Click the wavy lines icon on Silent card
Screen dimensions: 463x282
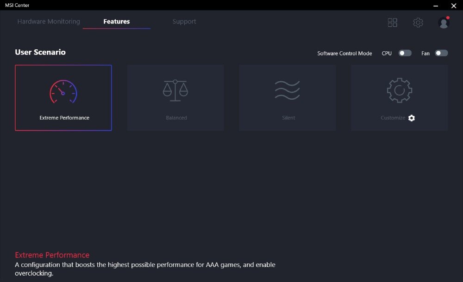[x=288, y=90]
